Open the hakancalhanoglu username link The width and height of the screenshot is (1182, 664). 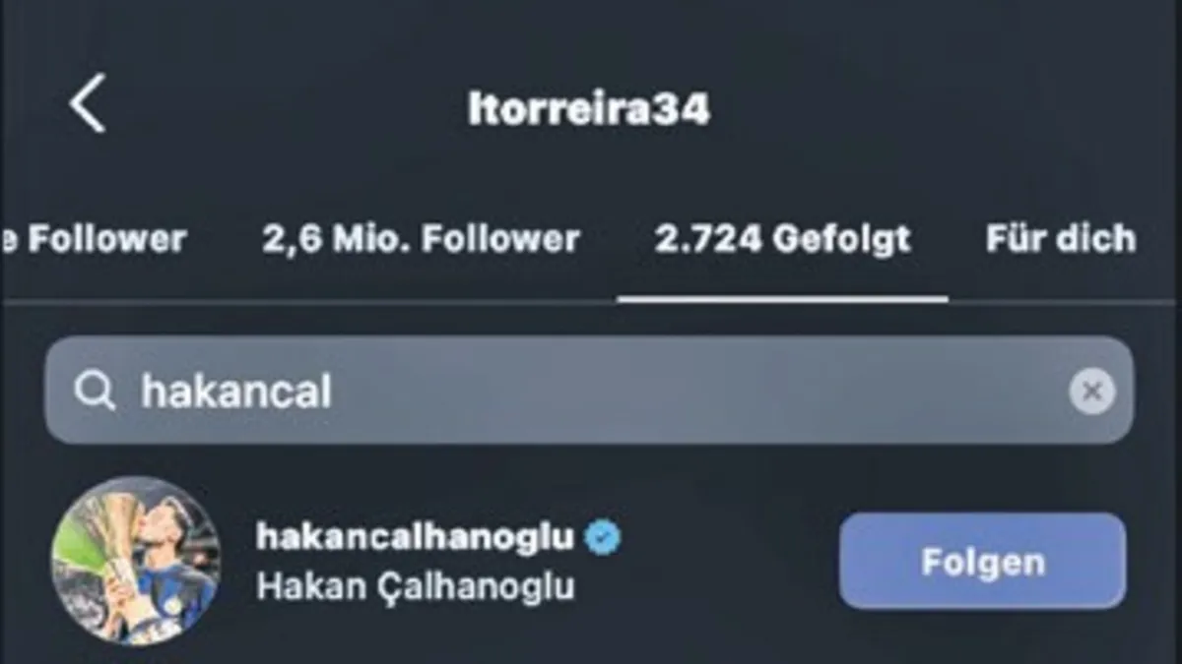[x=415, y=537]
